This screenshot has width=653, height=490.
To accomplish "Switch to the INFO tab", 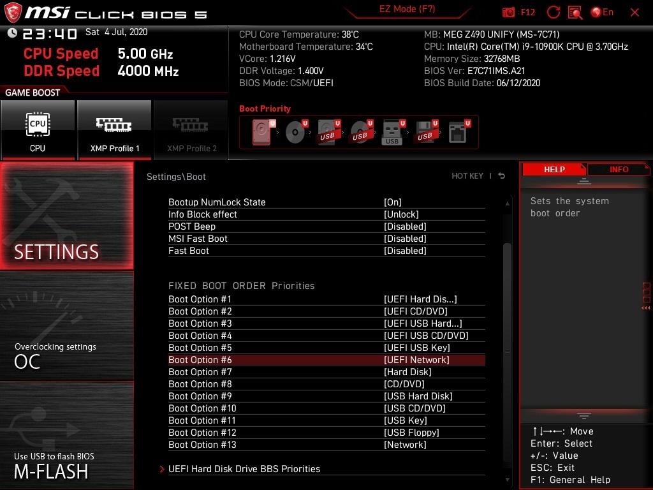I will click(619, 170).
